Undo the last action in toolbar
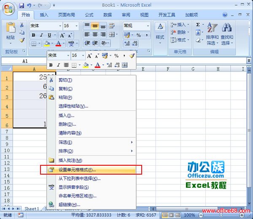 pyautogui.click(x=29, y=5)
